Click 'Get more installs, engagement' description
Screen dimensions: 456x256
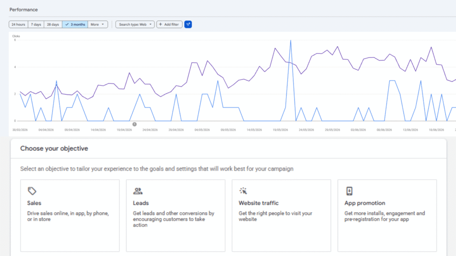(385, 216)
